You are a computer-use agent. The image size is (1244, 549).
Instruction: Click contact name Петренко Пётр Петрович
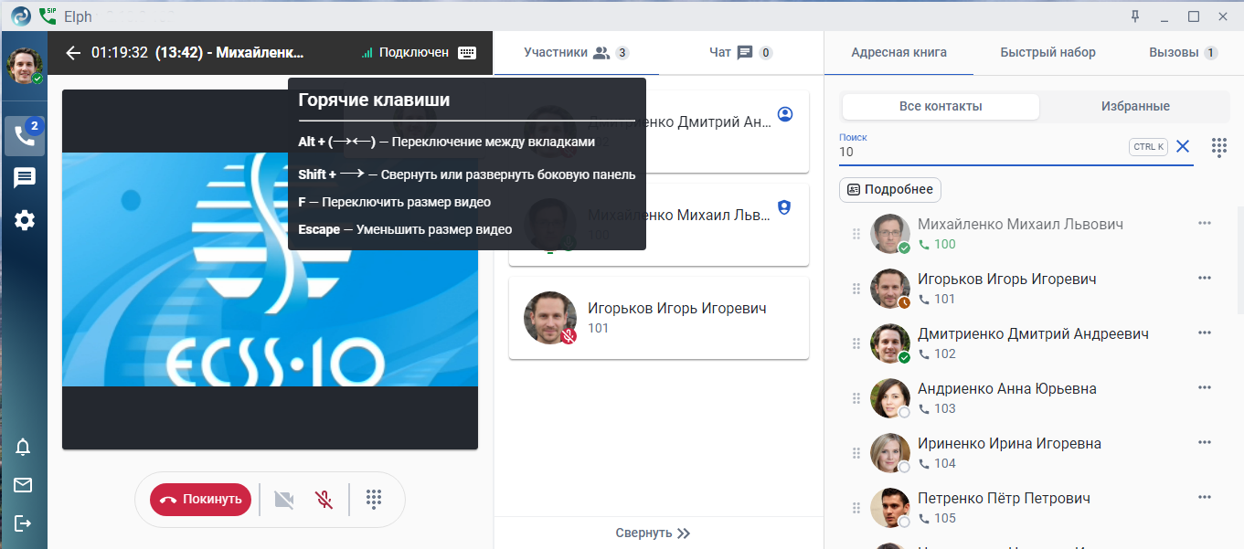pos(1004,498)
